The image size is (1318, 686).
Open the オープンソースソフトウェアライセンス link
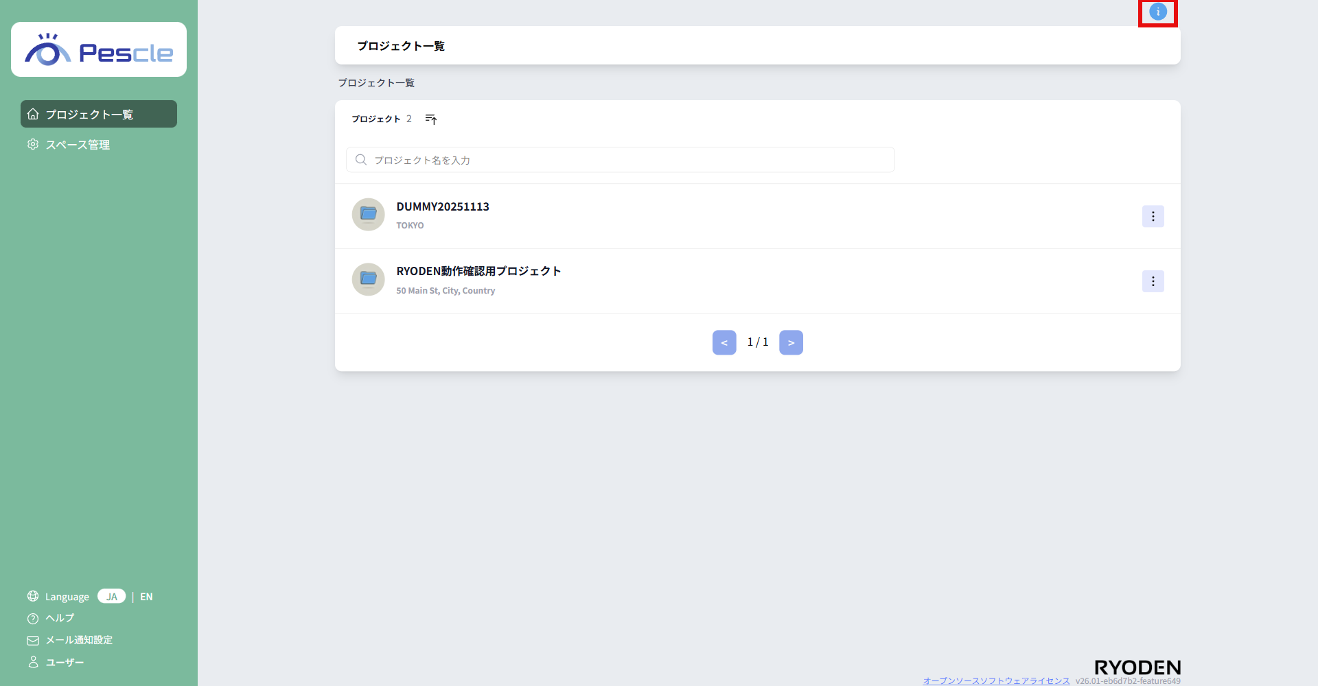(996, 681)
